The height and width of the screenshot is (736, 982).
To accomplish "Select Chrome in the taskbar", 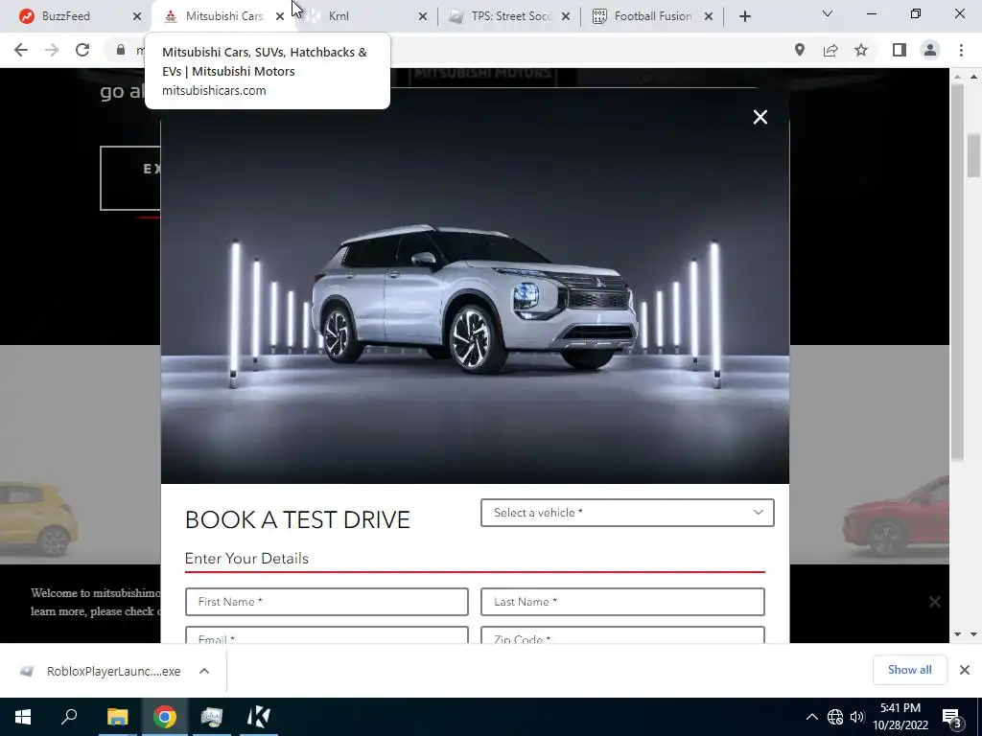I will [164, 717].
